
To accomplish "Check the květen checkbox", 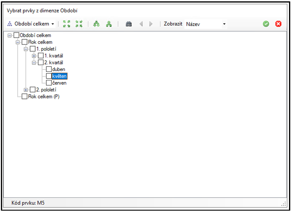I will [49, 76].
